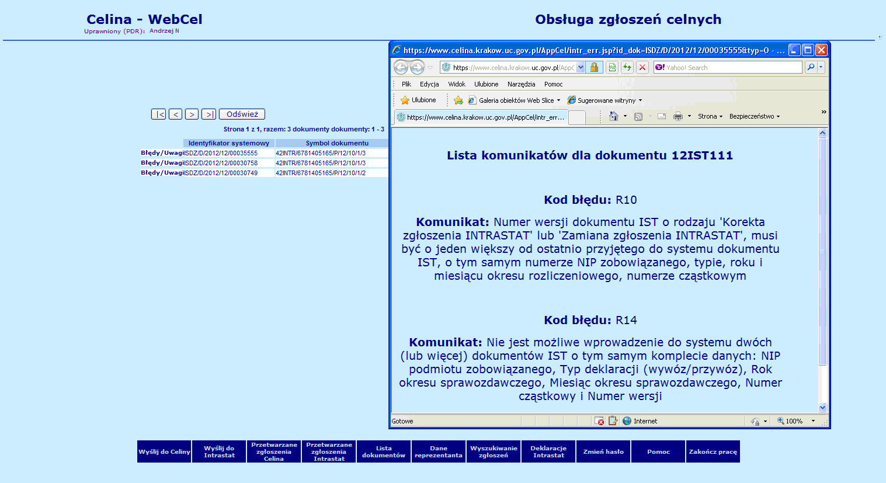Open Lista dokumentów

click(x=384, y=451)
